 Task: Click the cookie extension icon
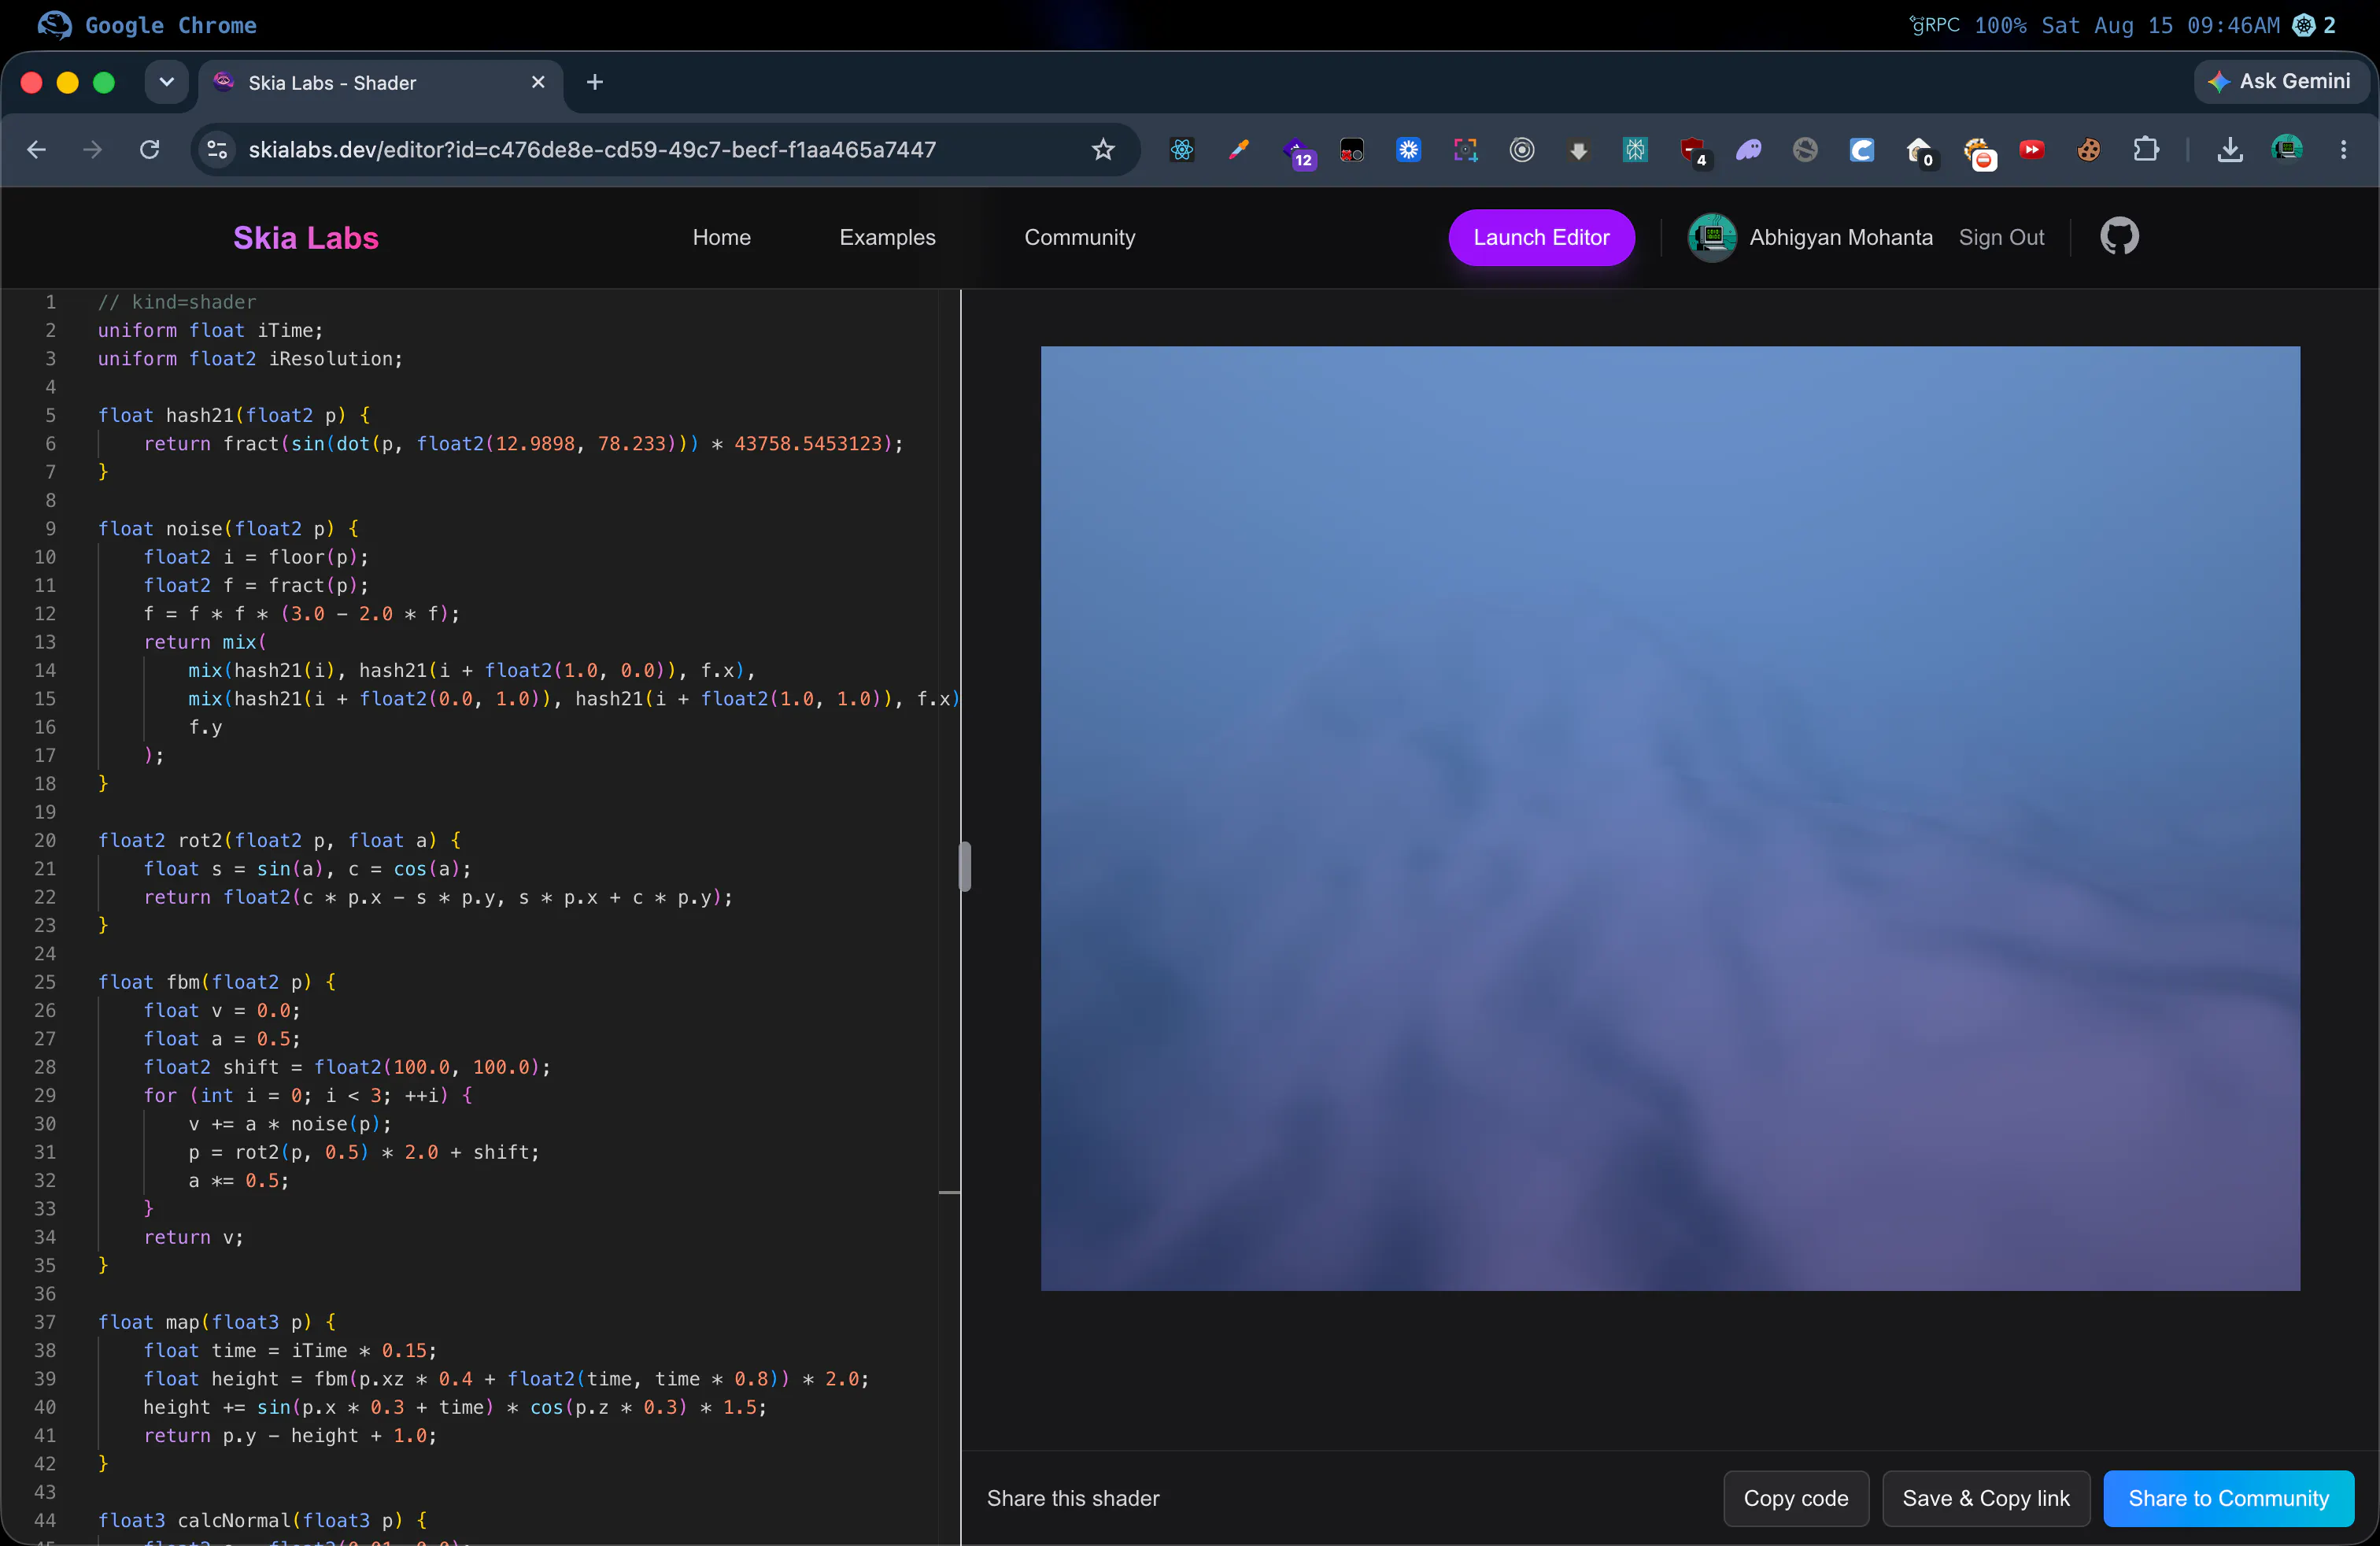2088,150
